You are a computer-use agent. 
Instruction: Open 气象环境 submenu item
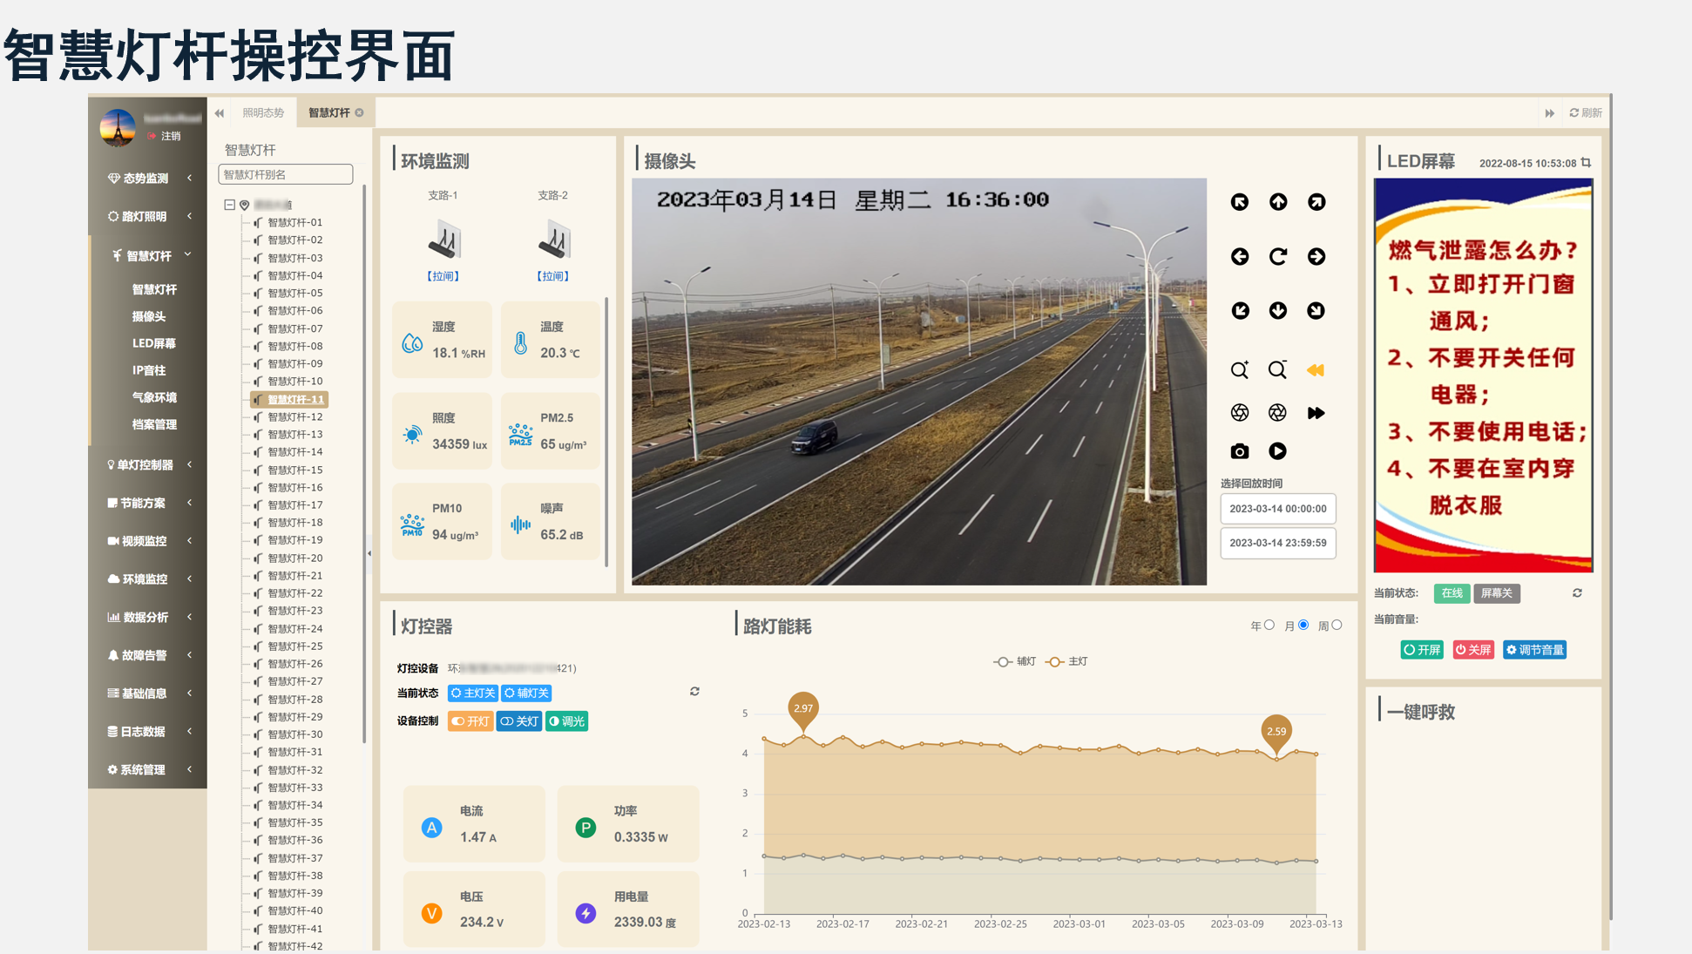click(x=154, y=397)
